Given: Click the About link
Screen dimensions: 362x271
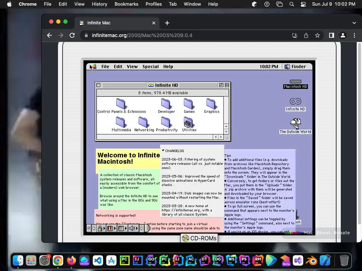Looking at the screenshot, I should point(323,233).
